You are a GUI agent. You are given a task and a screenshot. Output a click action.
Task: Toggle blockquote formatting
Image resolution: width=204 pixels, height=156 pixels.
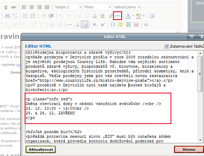(146, 24)
